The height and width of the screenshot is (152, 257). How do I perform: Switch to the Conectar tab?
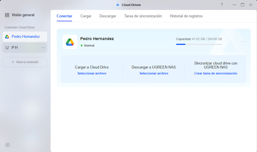tap(64, 16)
